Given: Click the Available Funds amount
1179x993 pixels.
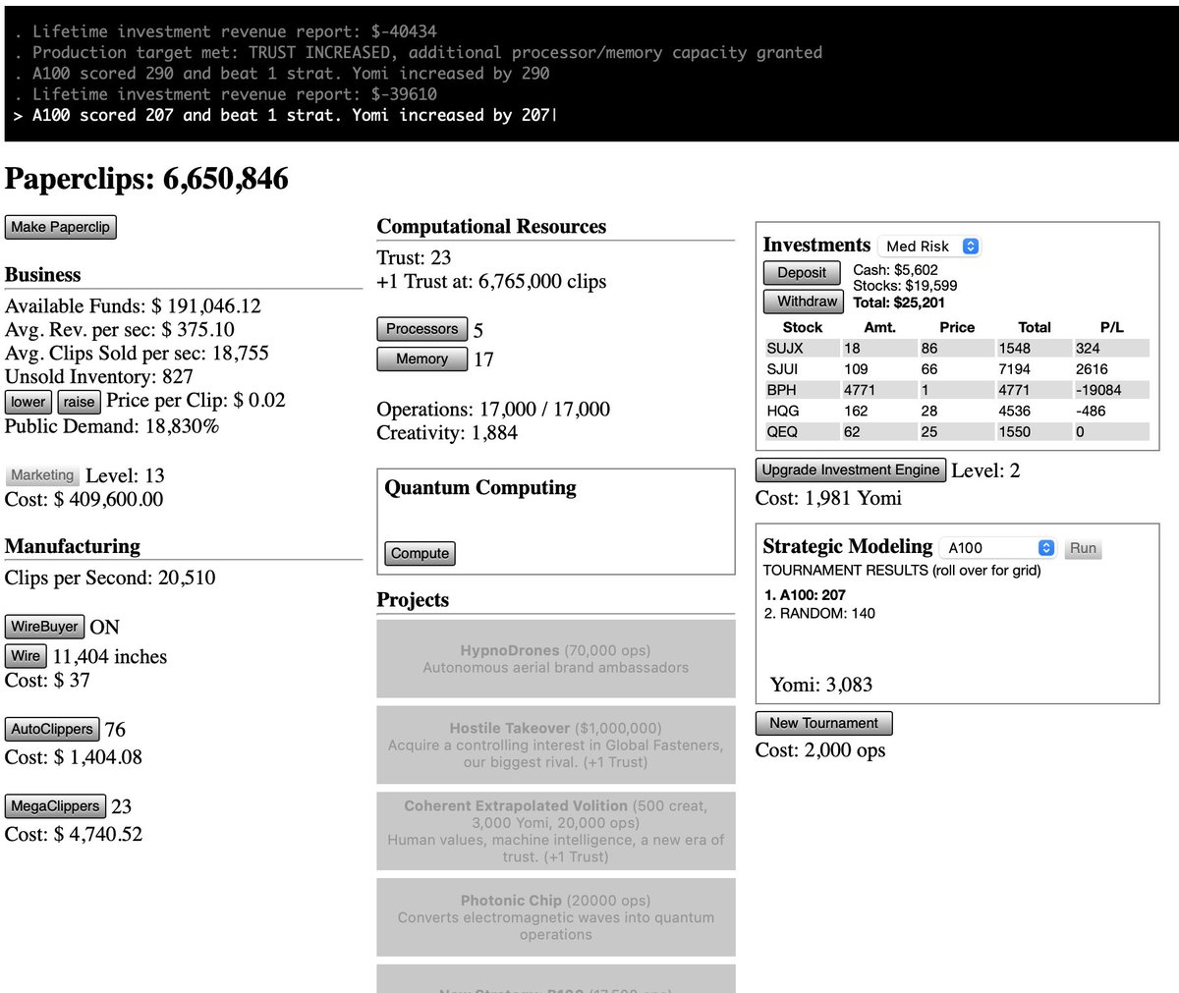Looking at the screenshot, I should point(206,305).
